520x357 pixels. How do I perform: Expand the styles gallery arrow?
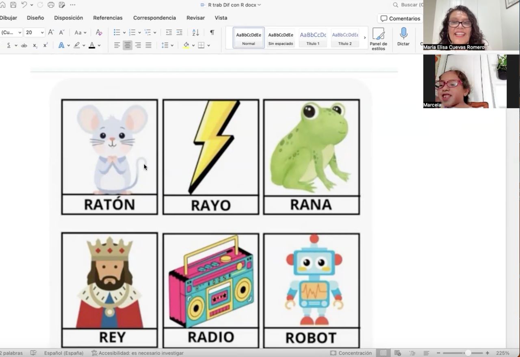[x=364, y=38]
